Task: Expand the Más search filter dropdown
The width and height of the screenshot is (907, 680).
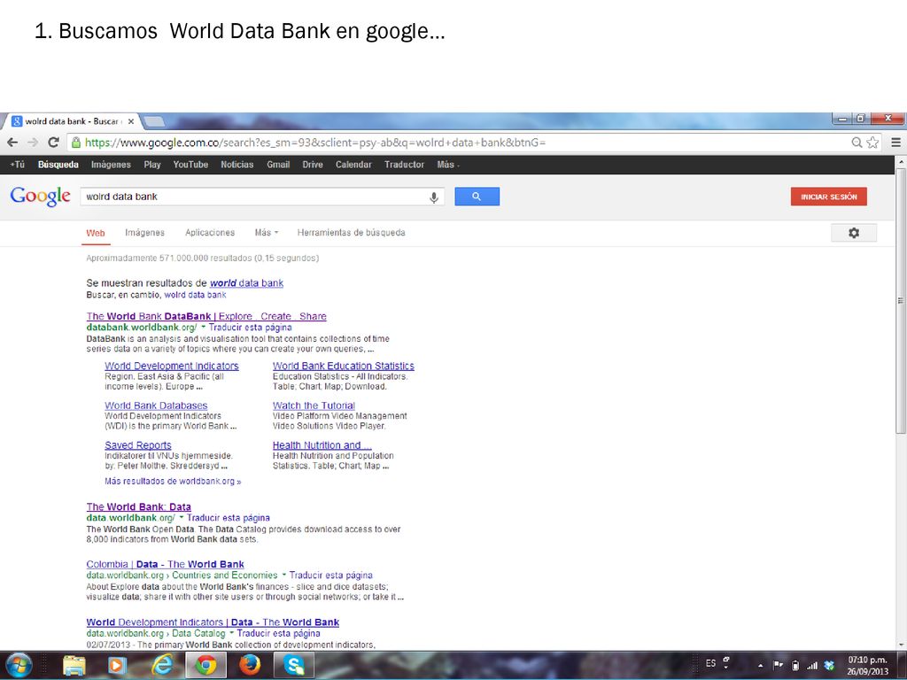Action: tap(267, 233)
